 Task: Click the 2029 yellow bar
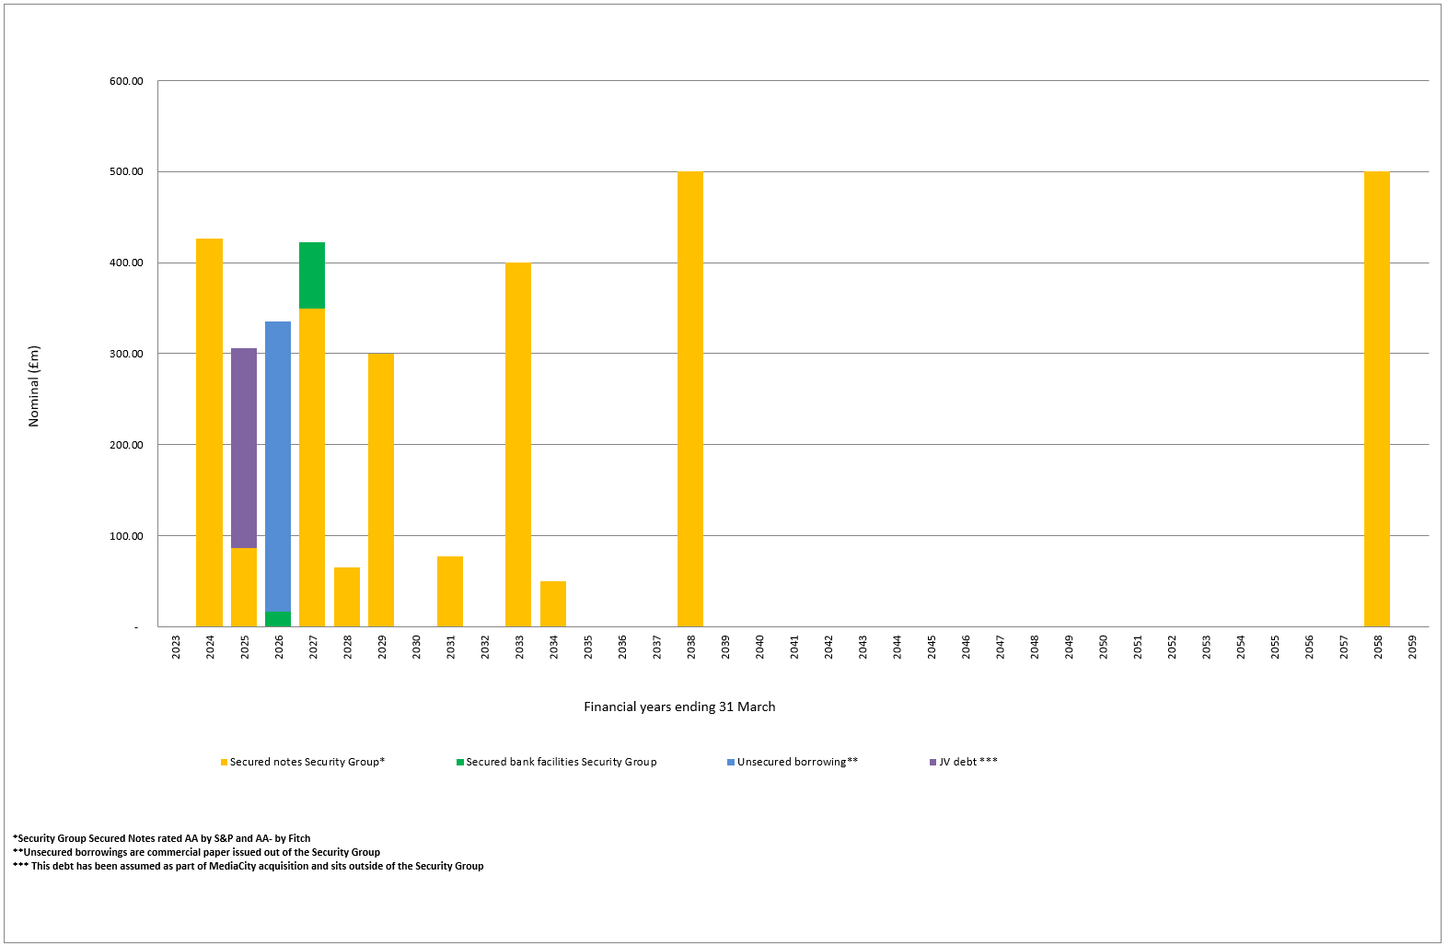[x=381, y=490]
